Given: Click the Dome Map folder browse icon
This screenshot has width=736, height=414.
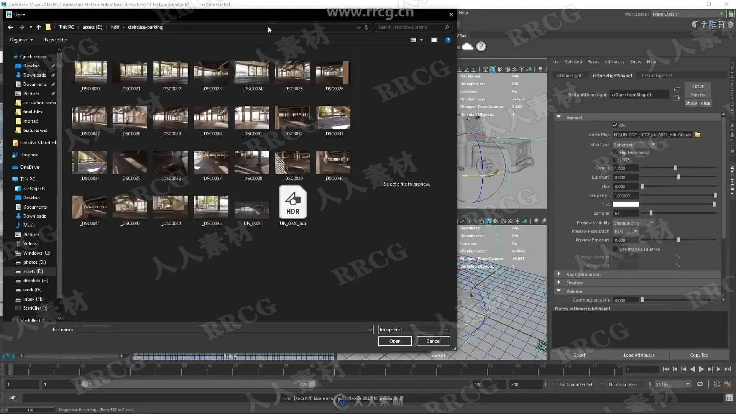Looking at the screenshot, I should point(697,135).
